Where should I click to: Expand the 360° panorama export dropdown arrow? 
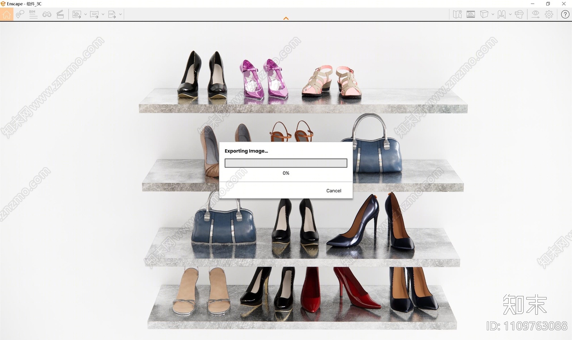tap(103, 14)
